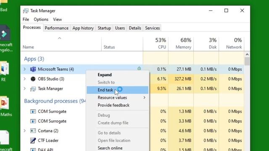
Task: Switch to the Startup tab
Action: tap(104, 28)
